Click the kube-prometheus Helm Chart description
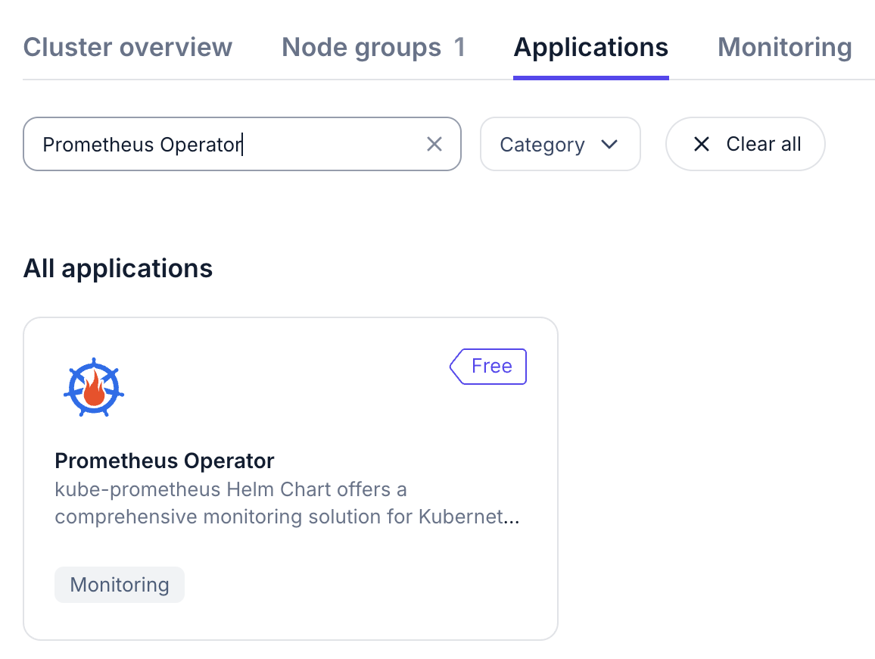 click(x=287, y=503)
